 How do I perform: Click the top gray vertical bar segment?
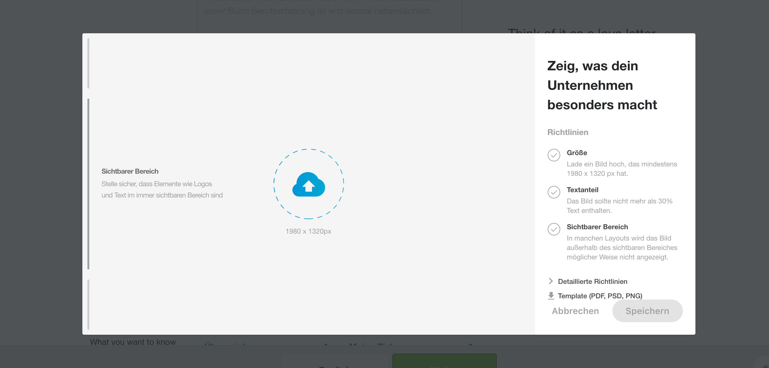point(88,63)
